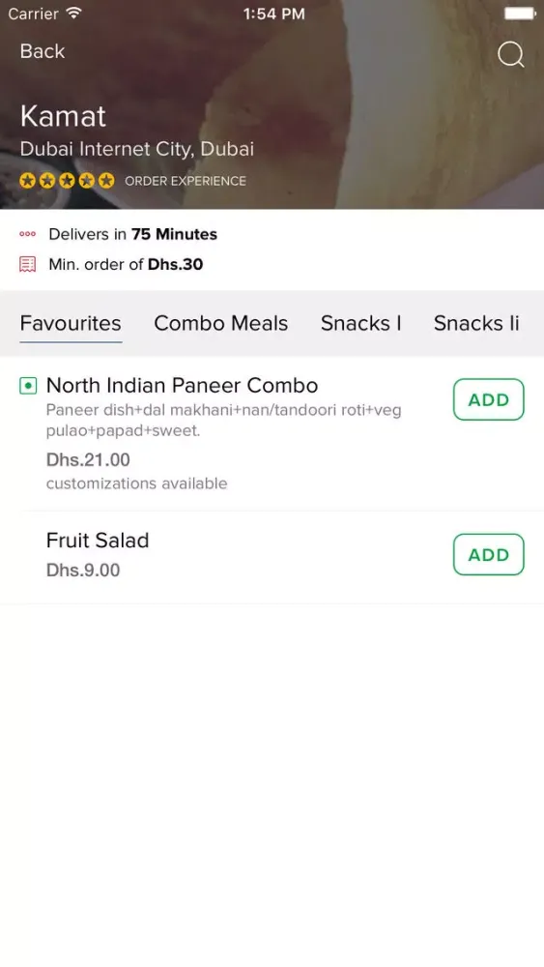Viewport: 544px width, 967px height.
Task: Tap the battery indicator in status bar
Action: pyautogui.click(x=521, y=13)
